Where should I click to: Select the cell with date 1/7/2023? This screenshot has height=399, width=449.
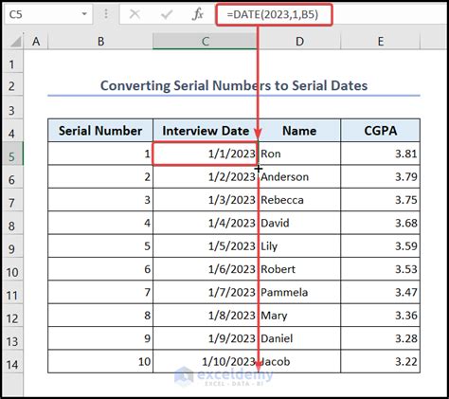click(x=206, y=292)
